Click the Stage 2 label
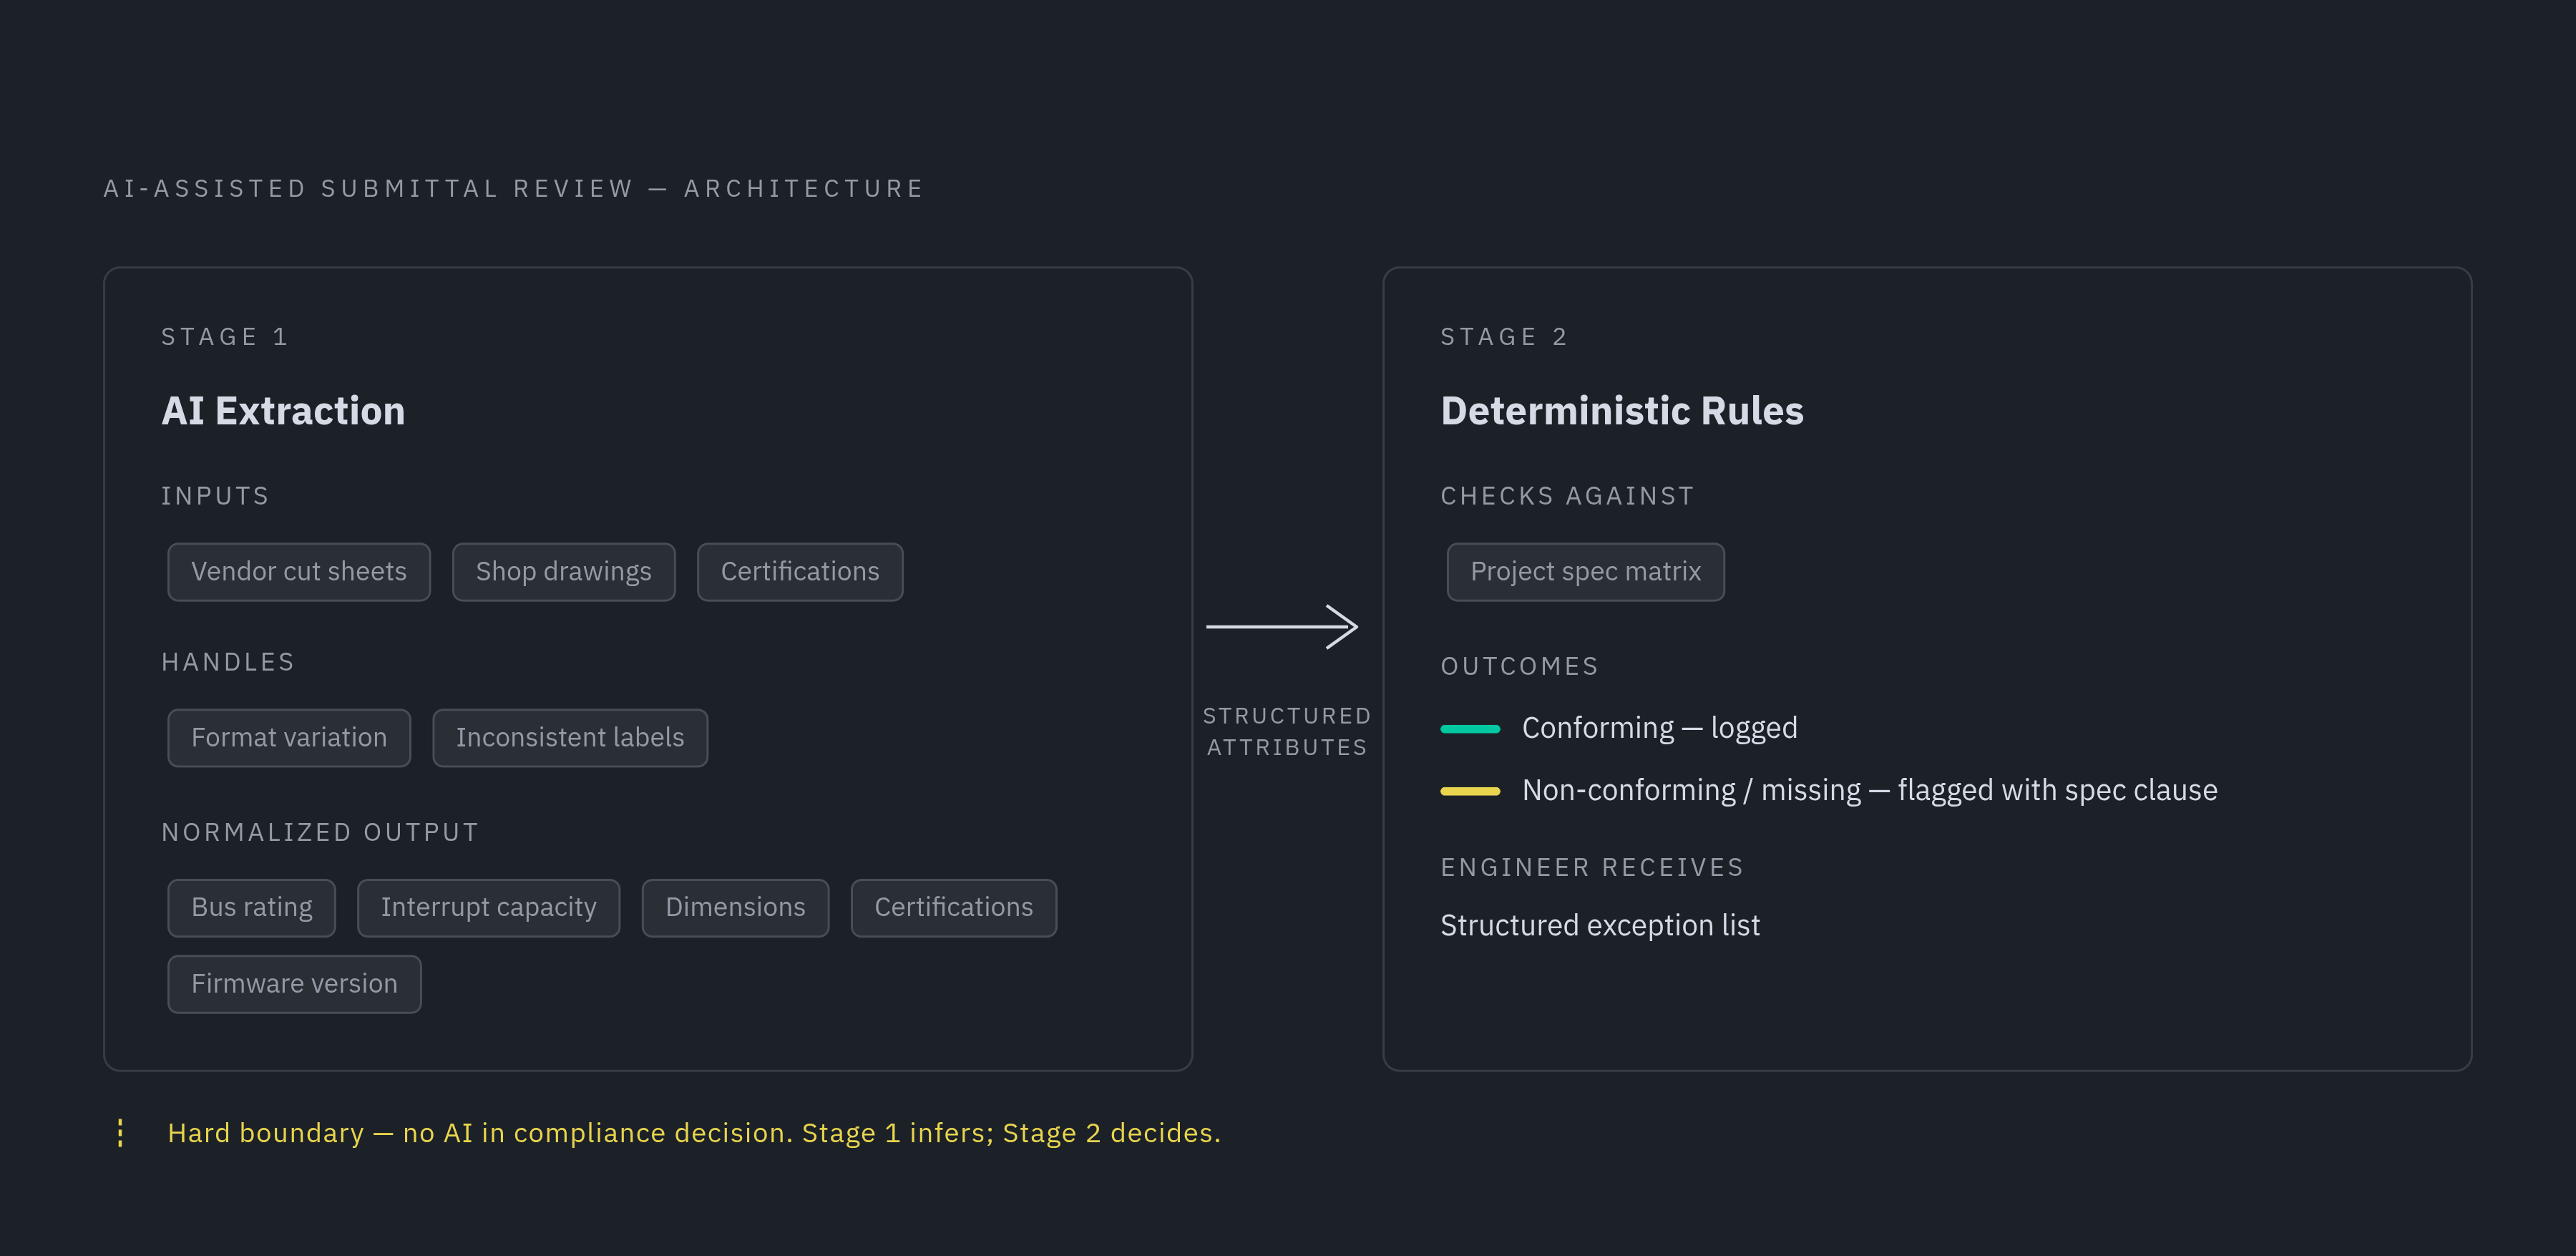Image resolution: width=2576 pixels, height=1256 pixels. (1504, 337)
